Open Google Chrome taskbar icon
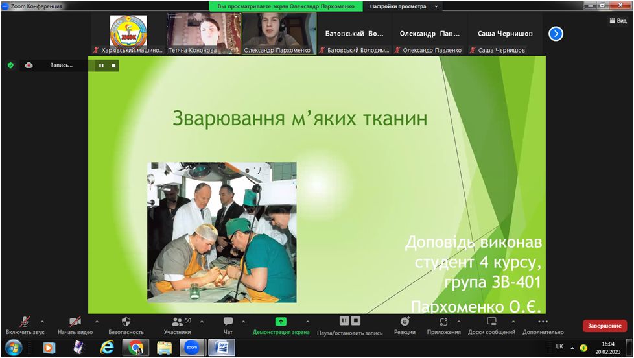Screen dimensions: 634x358 click(x=136, y=348)
